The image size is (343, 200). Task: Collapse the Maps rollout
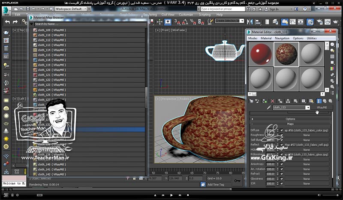(x=290, y=124)
